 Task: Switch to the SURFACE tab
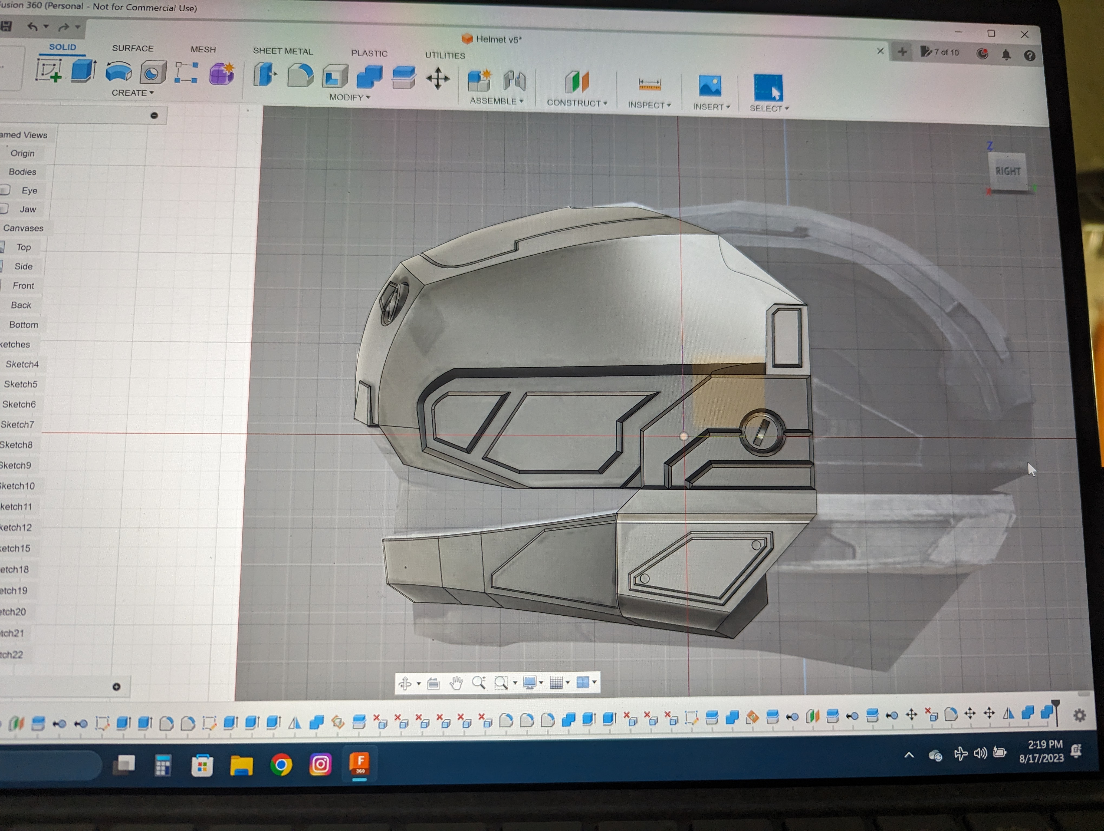coord(133,48)
